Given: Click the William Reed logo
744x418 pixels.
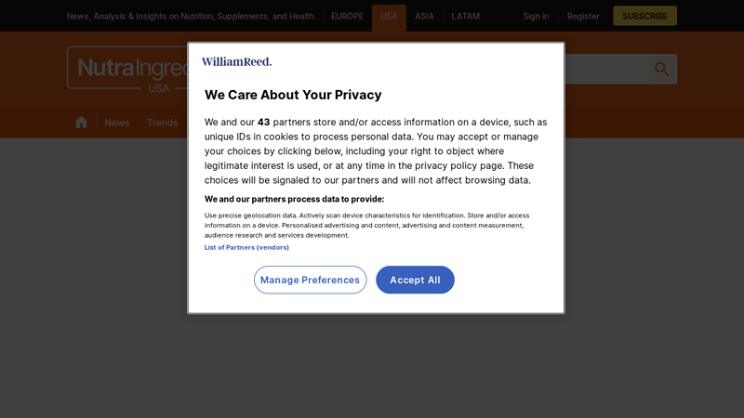Looking at the screenshot, I should (236, 61).
